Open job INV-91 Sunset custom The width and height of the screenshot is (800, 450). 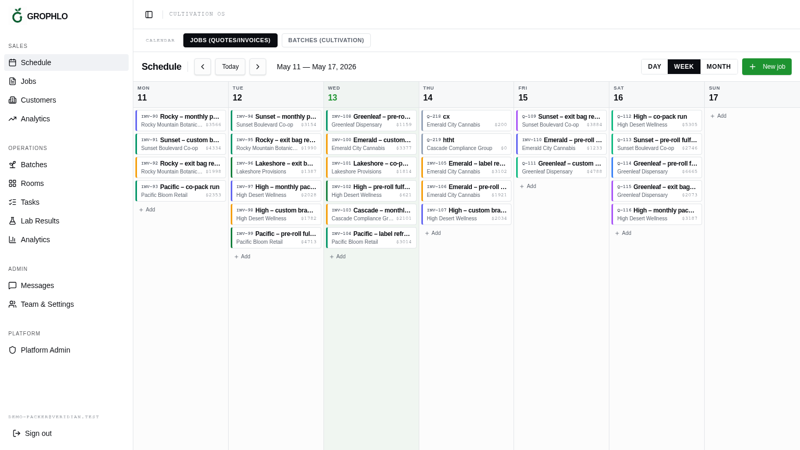(x=181, y=144)
